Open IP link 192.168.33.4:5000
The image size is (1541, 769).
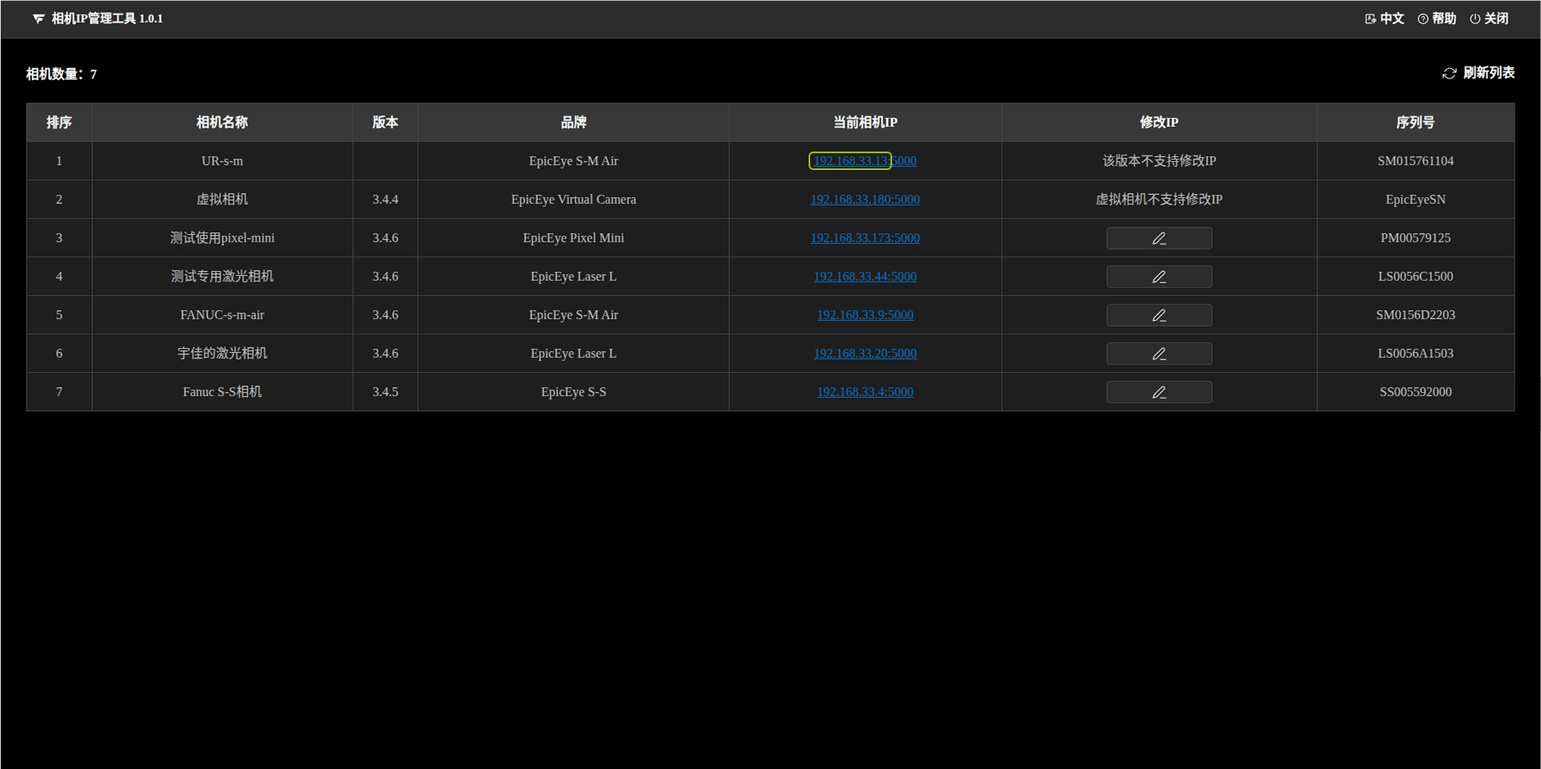(864, 392)
